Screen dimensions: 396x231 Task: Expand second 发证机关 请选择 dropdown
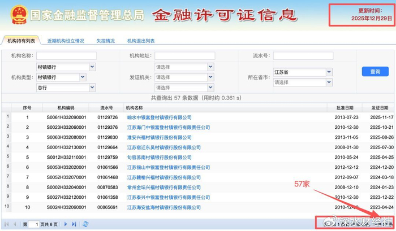point(210,77)
